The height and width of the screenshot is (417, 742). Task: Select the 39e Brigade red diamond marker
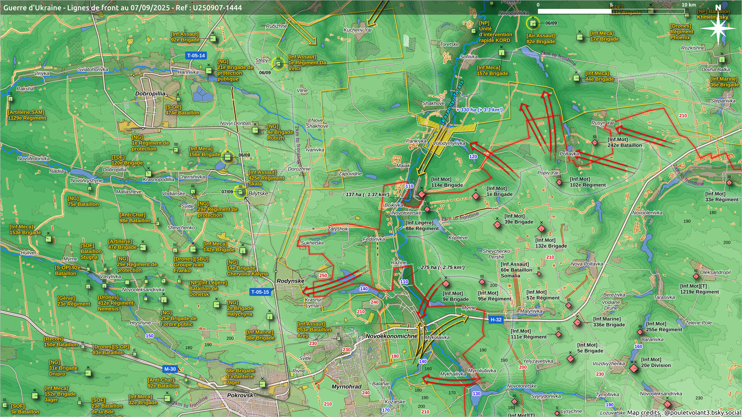(x=497, y=224)
